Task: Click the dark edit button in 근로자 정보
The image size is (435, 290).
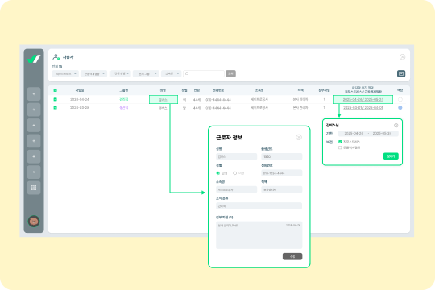Action: click(x=292, y=256)
